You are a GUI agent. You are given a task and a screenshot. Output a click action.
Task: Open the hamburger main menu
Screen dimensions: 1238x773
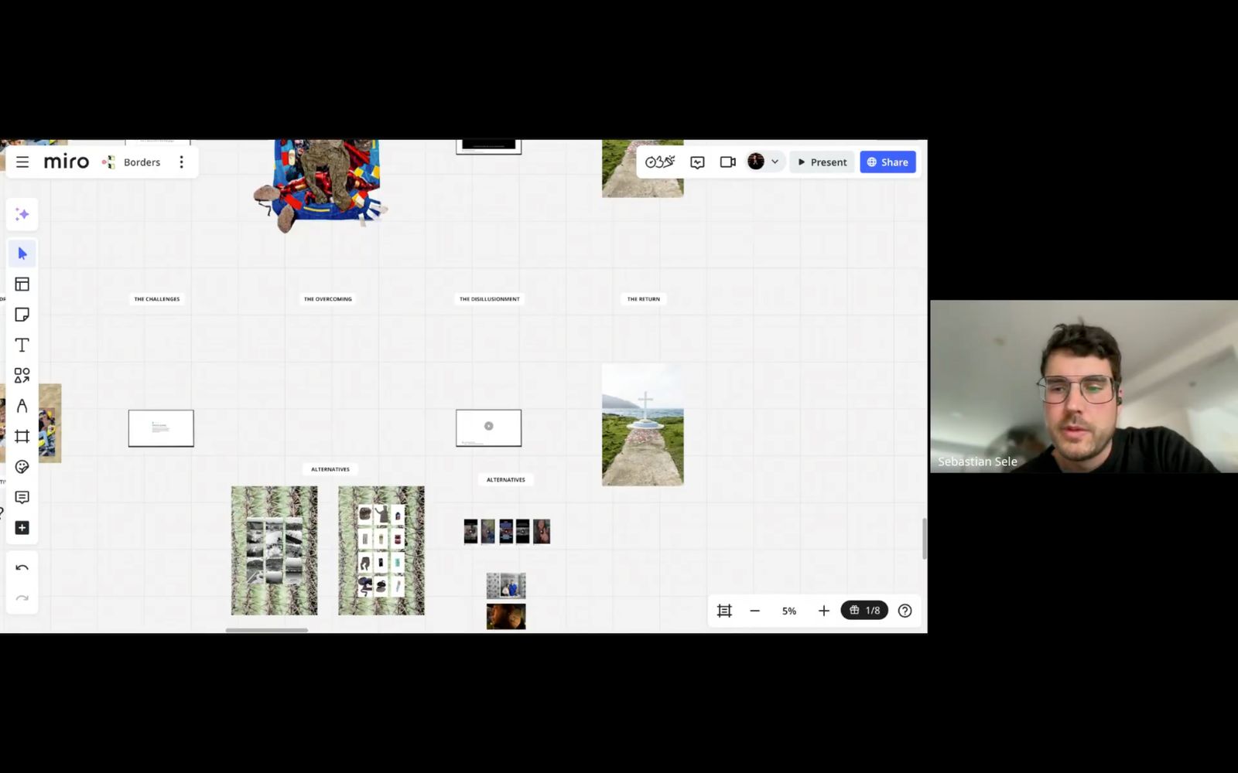click(x=22, y=162)
